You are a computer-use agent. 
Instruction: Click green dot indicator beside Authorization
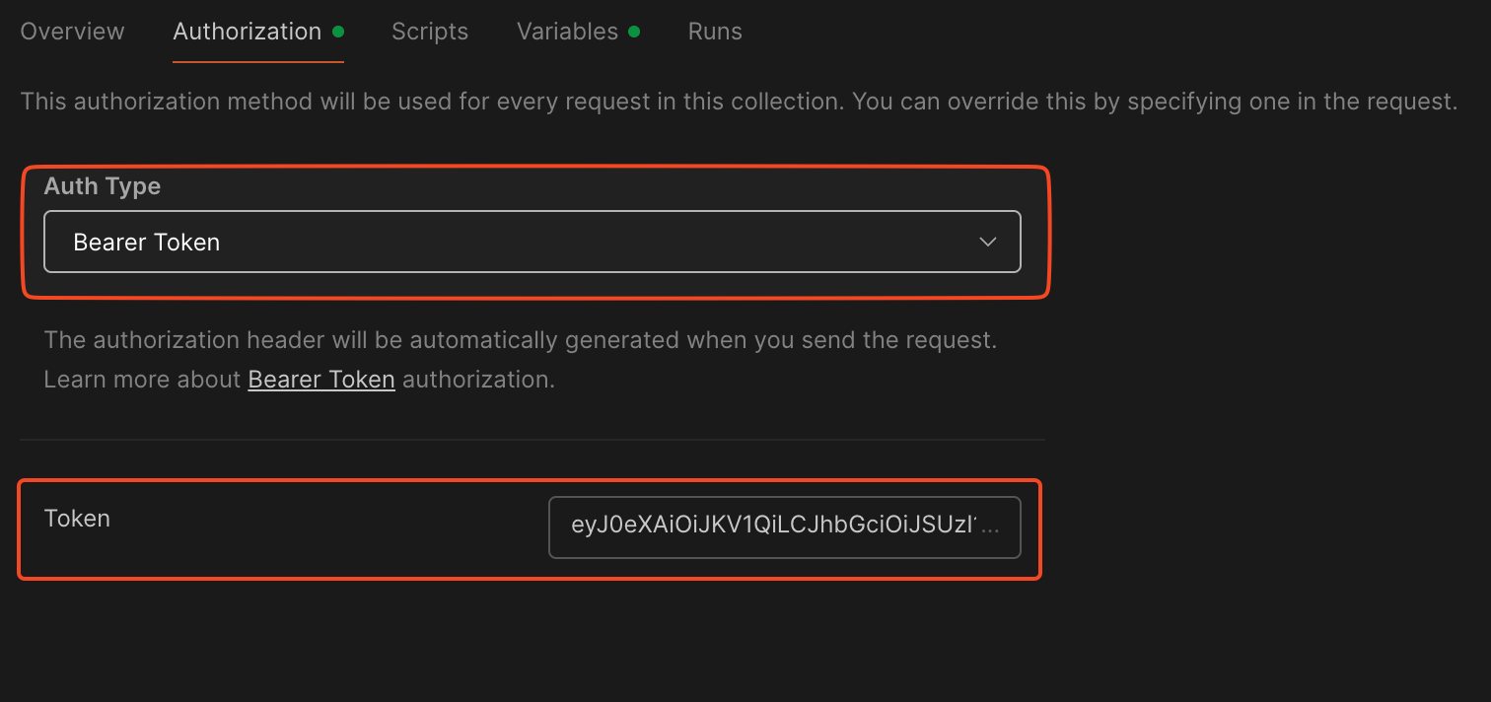[338, 32]
